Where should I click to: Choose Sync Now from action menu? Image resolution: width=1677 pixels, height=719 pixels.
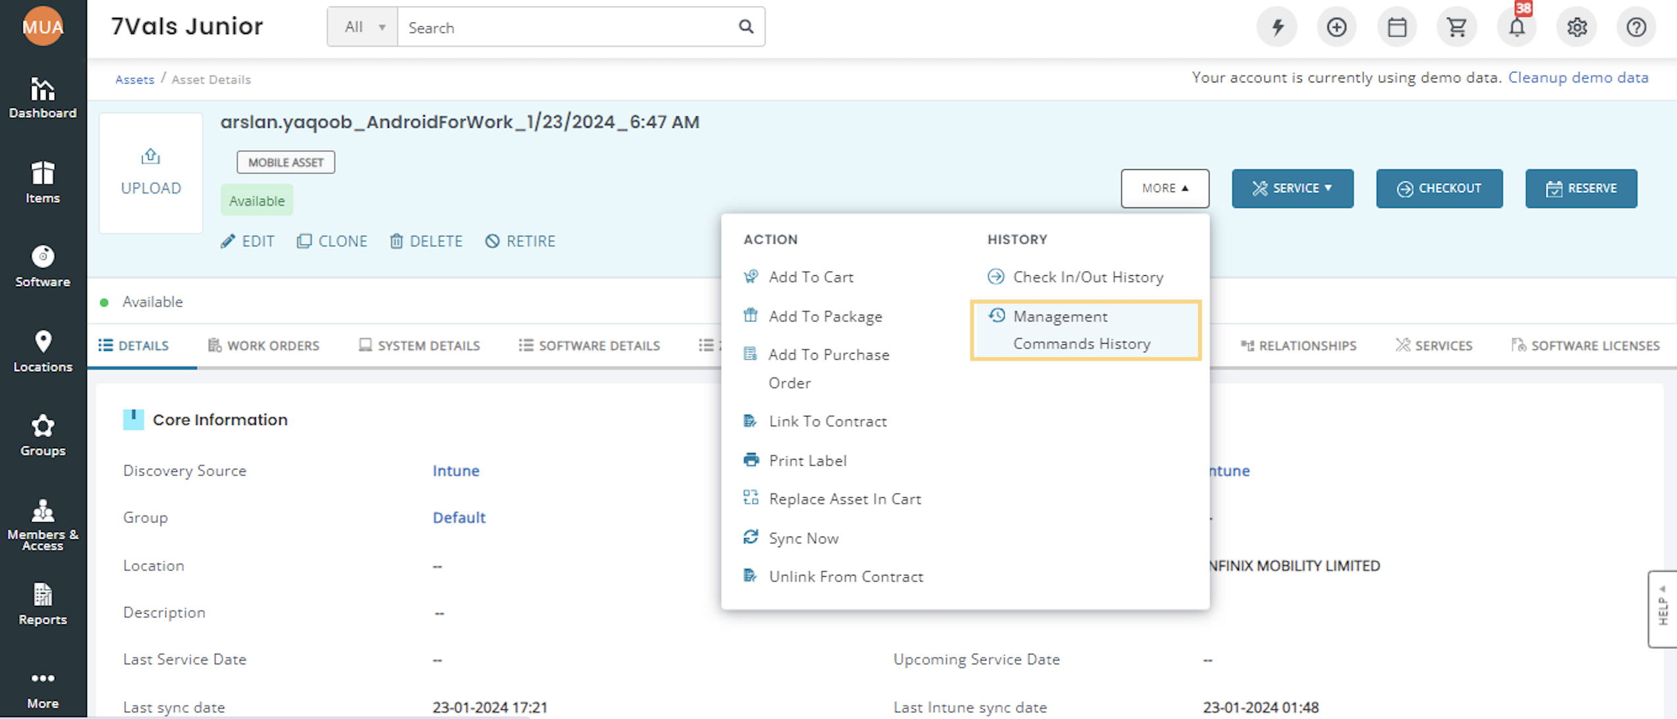803,538
